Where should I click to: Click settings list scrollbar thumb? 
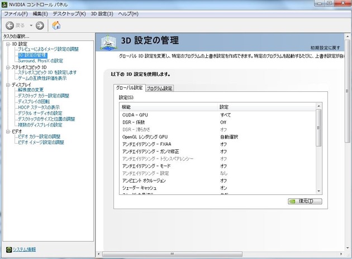tap(318, 128)
